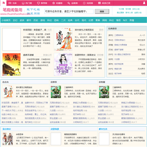Select 古代 in the teal category bar
The height and width of the screenshot is (147, 147).
click(77, 20)
